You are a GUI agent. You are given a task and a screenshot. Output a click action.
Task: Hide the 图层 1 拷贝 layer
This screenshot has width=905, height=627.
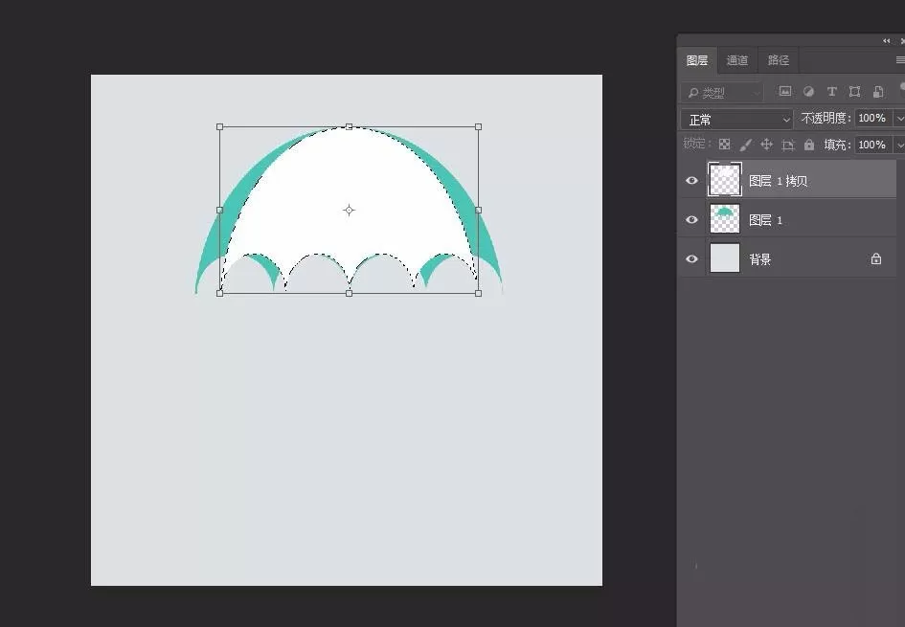tap(691, 181)
